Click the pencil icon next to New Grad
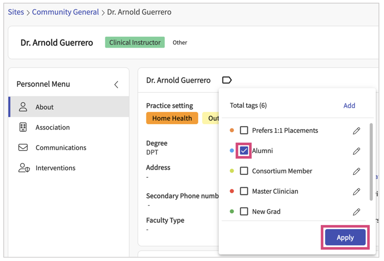Viewport: 384px width, 261px height. click(x=356, y=212)
